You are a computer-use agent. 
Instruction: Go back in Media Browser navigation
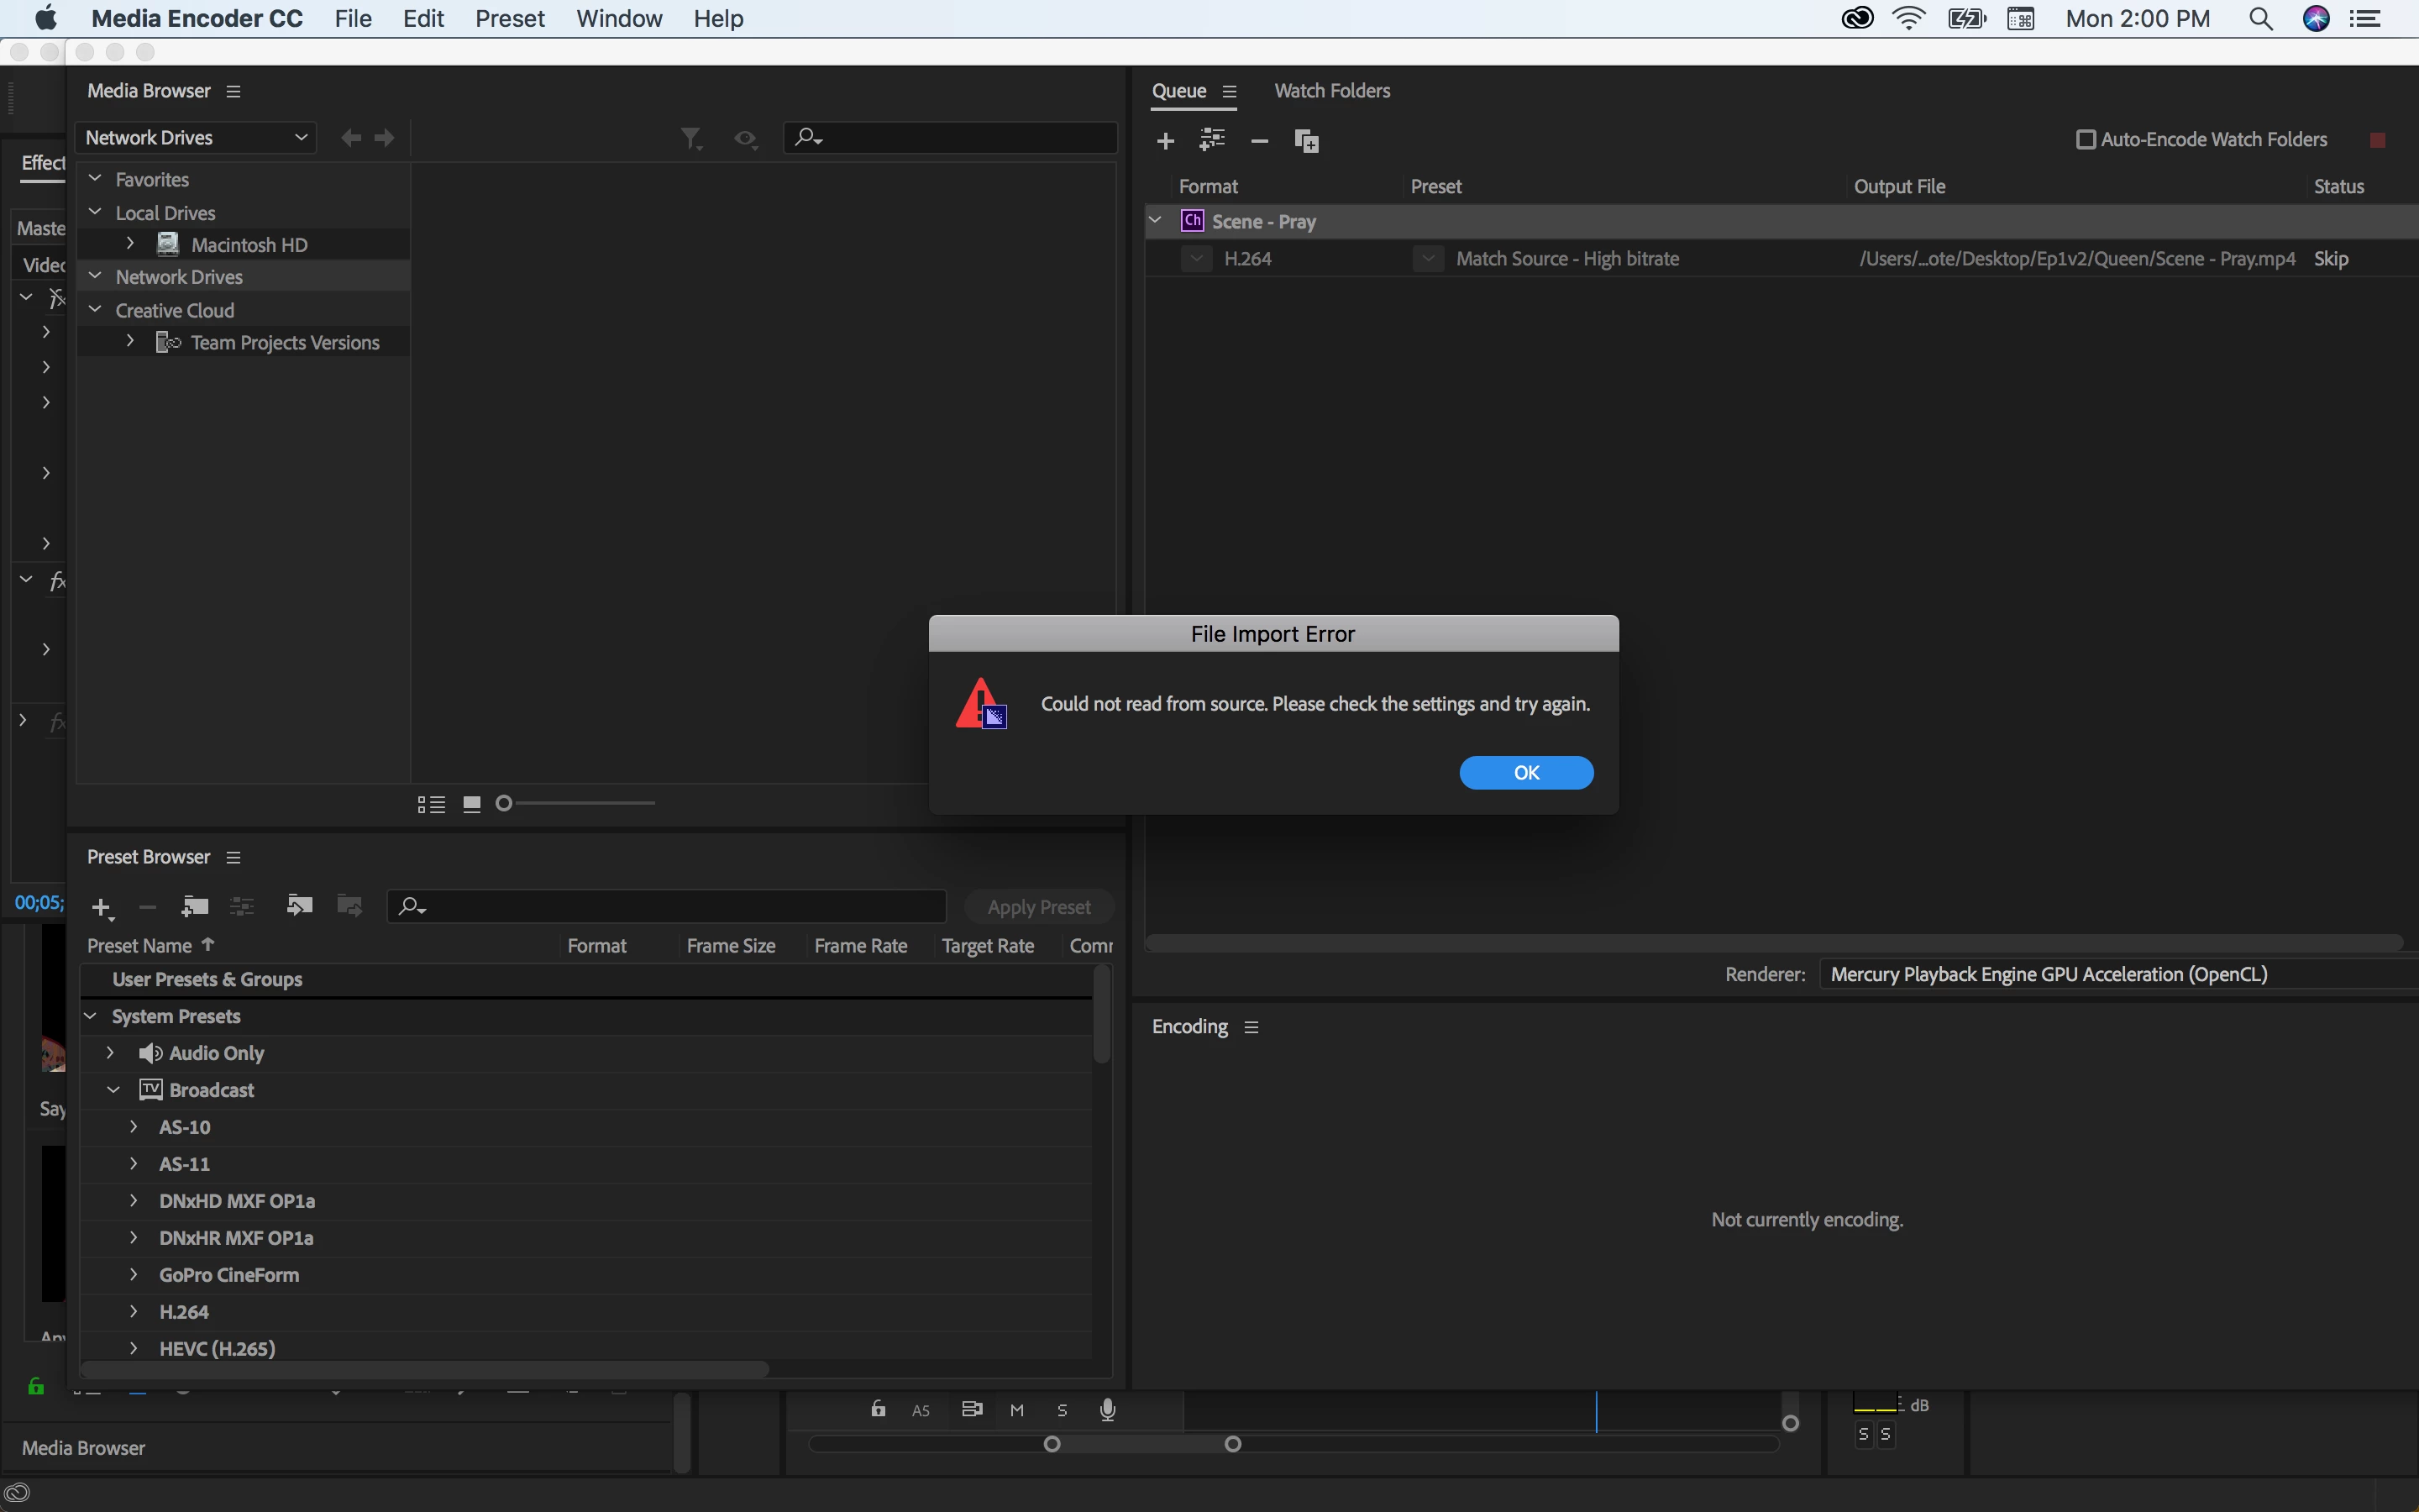(x=351, y=138)
